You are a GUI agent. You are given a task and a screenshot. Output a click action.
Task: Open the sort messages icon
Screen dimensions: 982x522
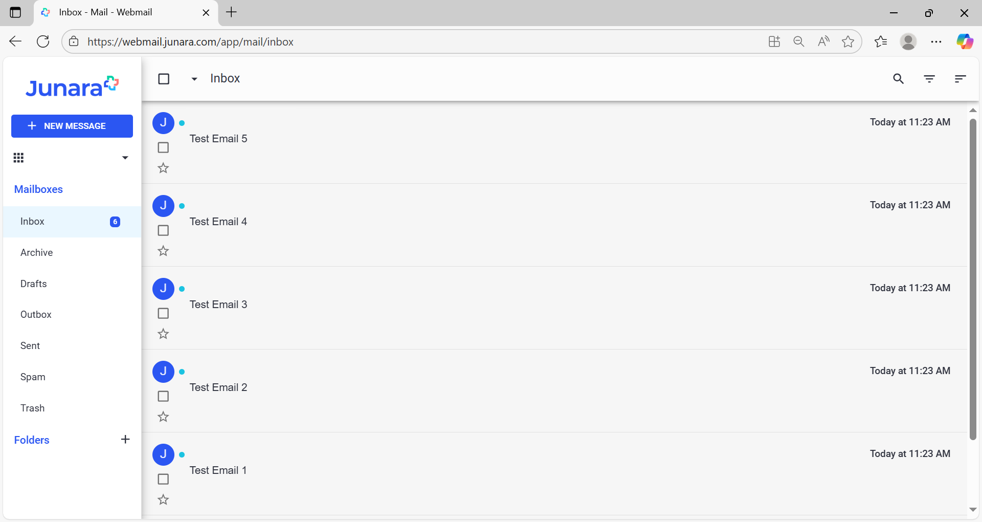[960, 79]
